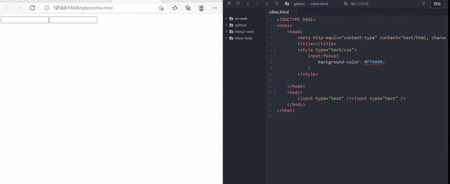
Task: Click the closing html tag on line 16
Action: coord(286,110)
